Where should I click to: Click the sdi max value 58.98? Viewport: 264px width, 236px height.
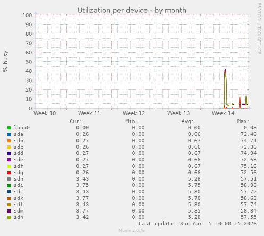point(249,185)
